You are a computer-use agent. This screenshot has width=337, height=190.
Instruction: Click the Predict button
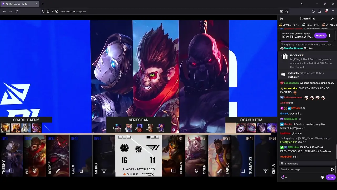[320, 36]
